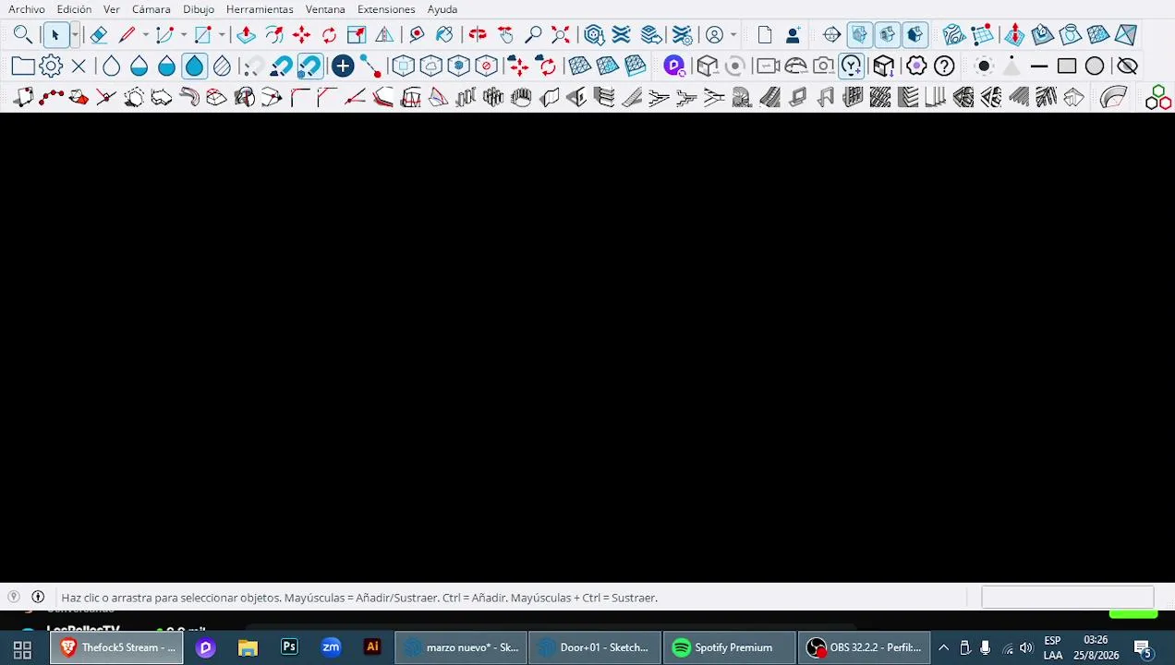Select the hatched water drop option

(222, 66)
